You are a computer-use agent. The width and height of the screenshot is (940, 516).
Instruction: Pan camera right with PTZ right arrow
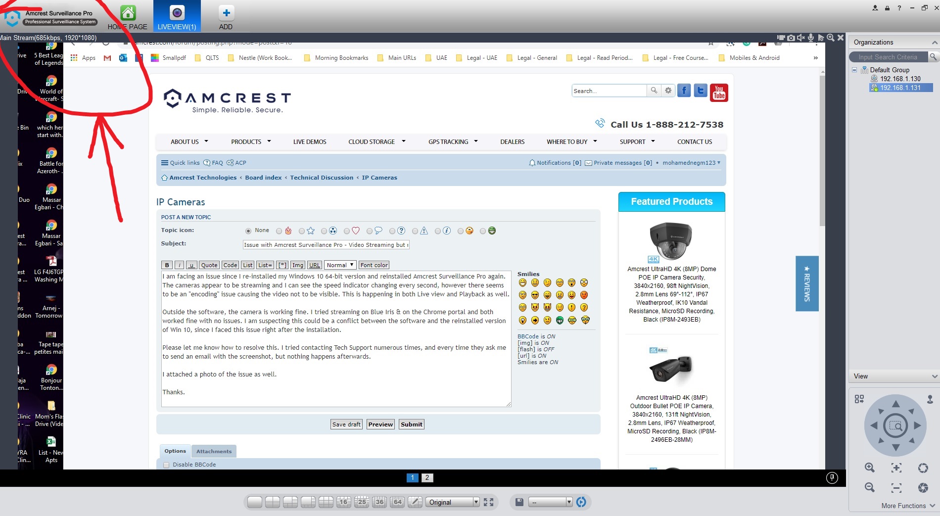[x=918, y=425]
